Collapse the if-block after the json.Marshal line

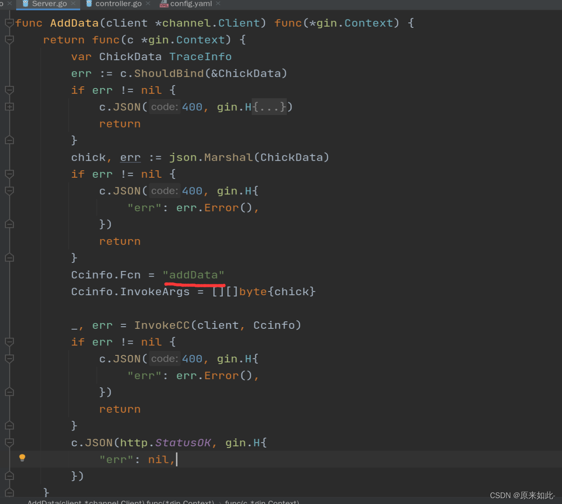point(9,174)
